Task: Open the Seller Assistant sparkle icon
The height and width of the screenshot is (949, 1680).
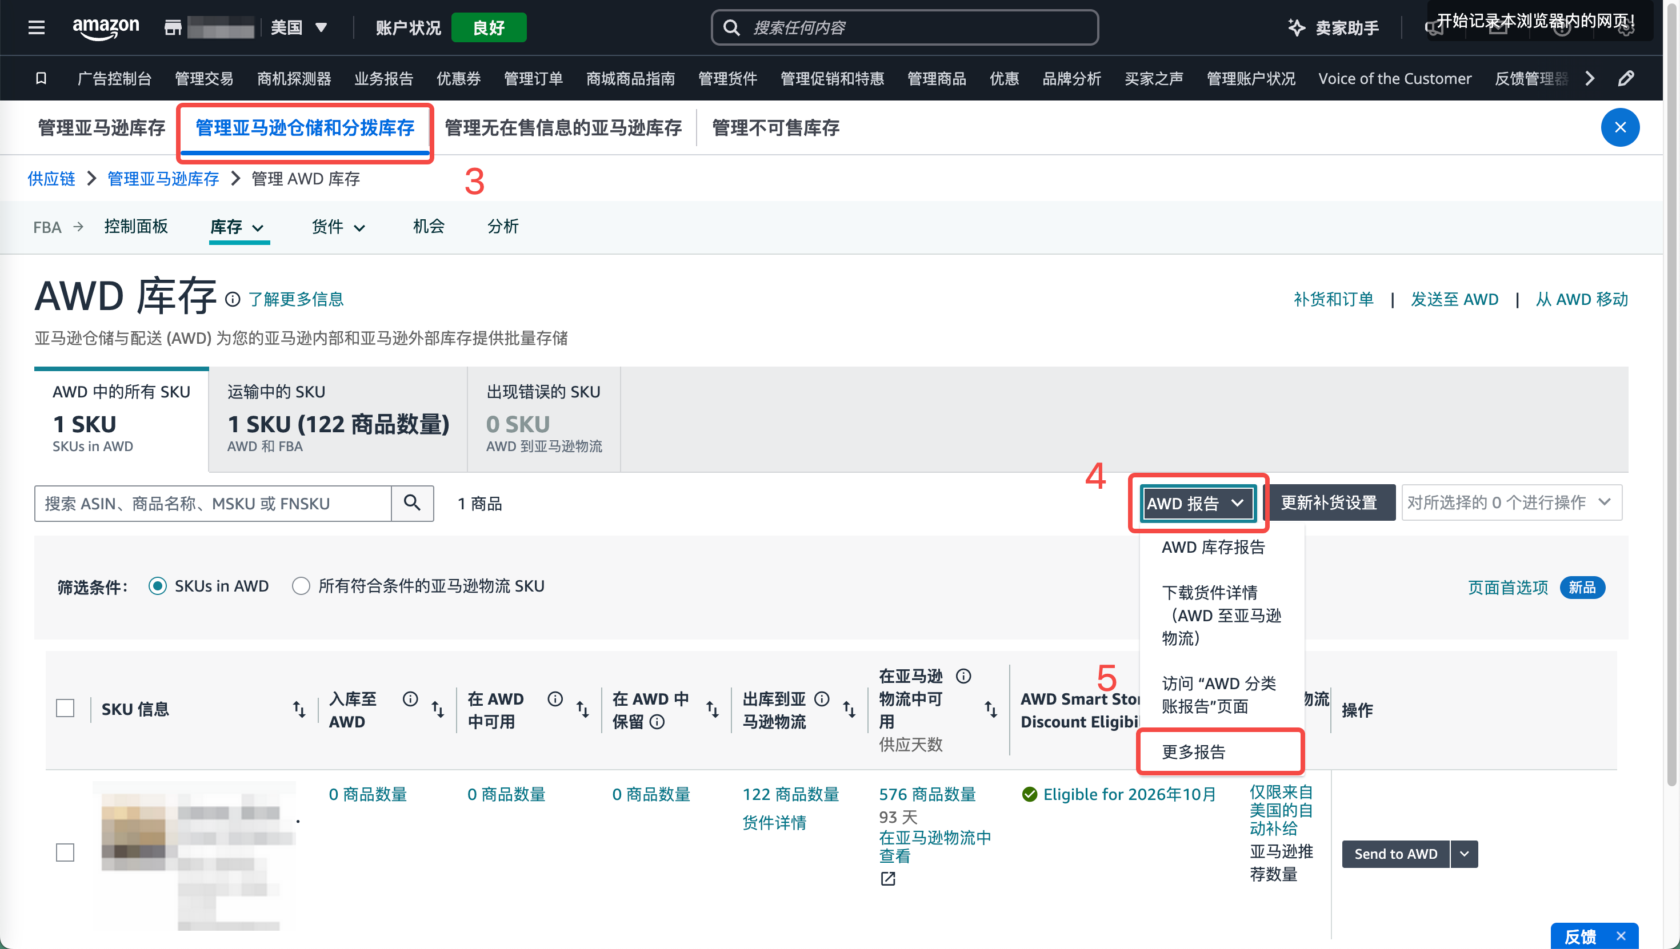Action: pyautogui.click(x=1296, y=27)
